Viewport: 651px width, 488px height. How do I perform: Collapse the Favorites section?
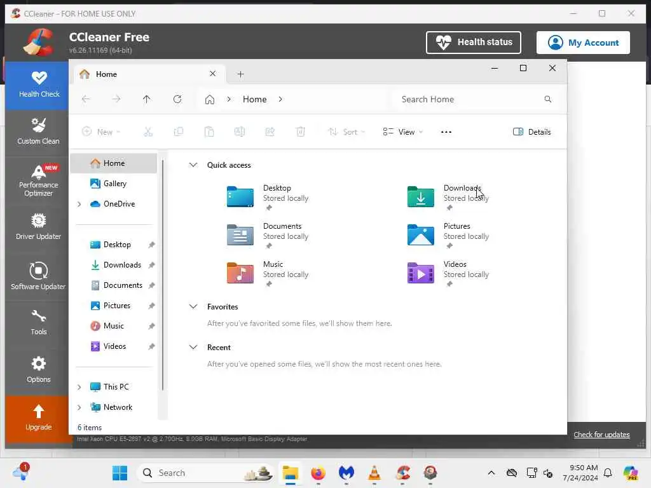193,307
